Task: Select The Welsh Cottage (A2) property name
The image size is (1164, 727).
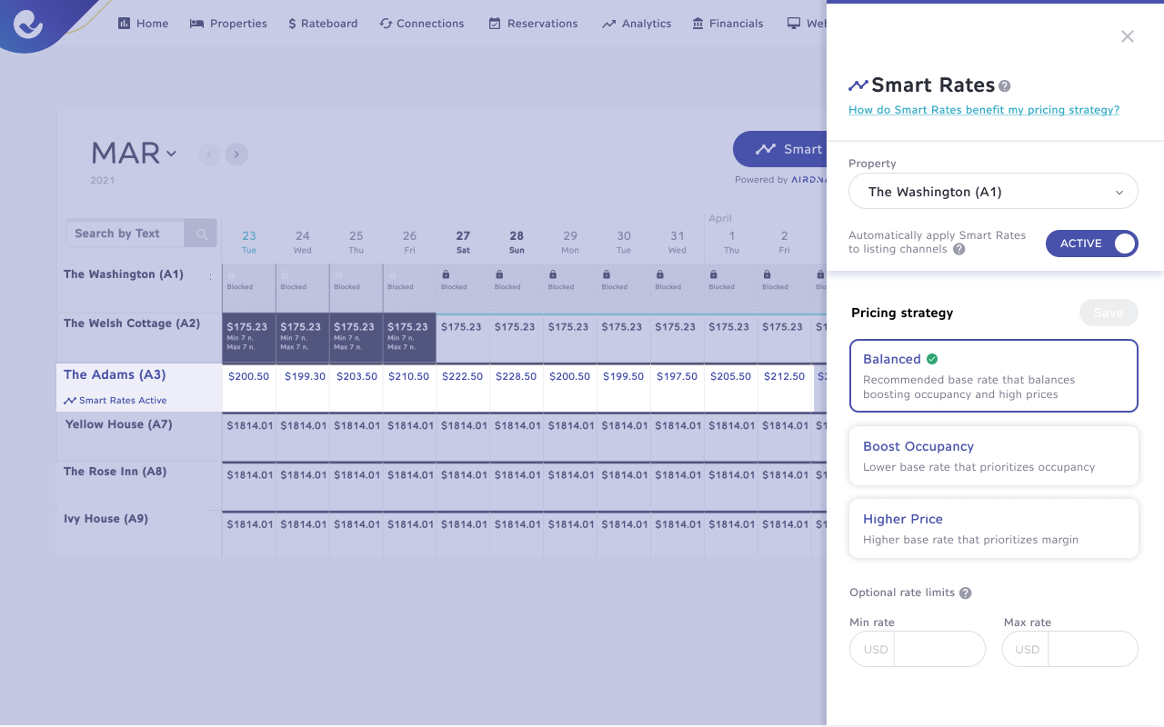Action: pos(132,324)
